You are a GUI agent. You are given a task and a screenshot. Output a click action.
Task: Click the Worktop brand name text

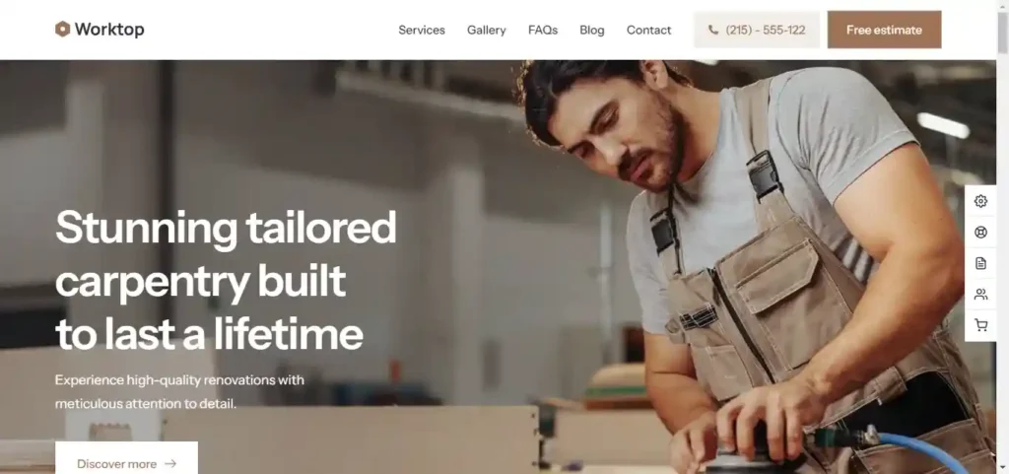click(109, 30)
